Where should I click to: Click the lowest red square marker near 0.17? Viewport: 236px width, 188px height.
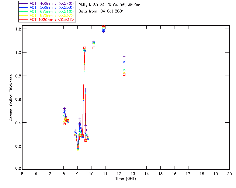coord(78,150)
